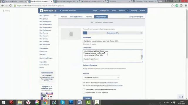Switch to Chrome in the taskbar

[x=46, y=102]
